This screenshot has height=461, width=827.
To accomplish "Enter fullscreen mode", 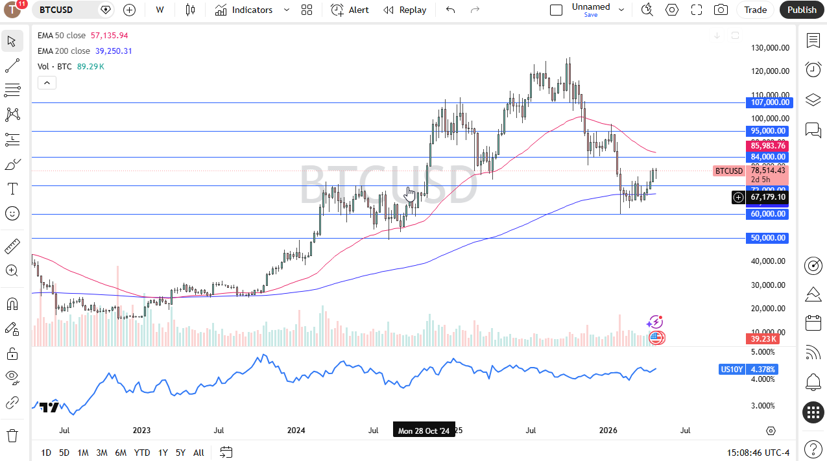I will click(697, 10).
